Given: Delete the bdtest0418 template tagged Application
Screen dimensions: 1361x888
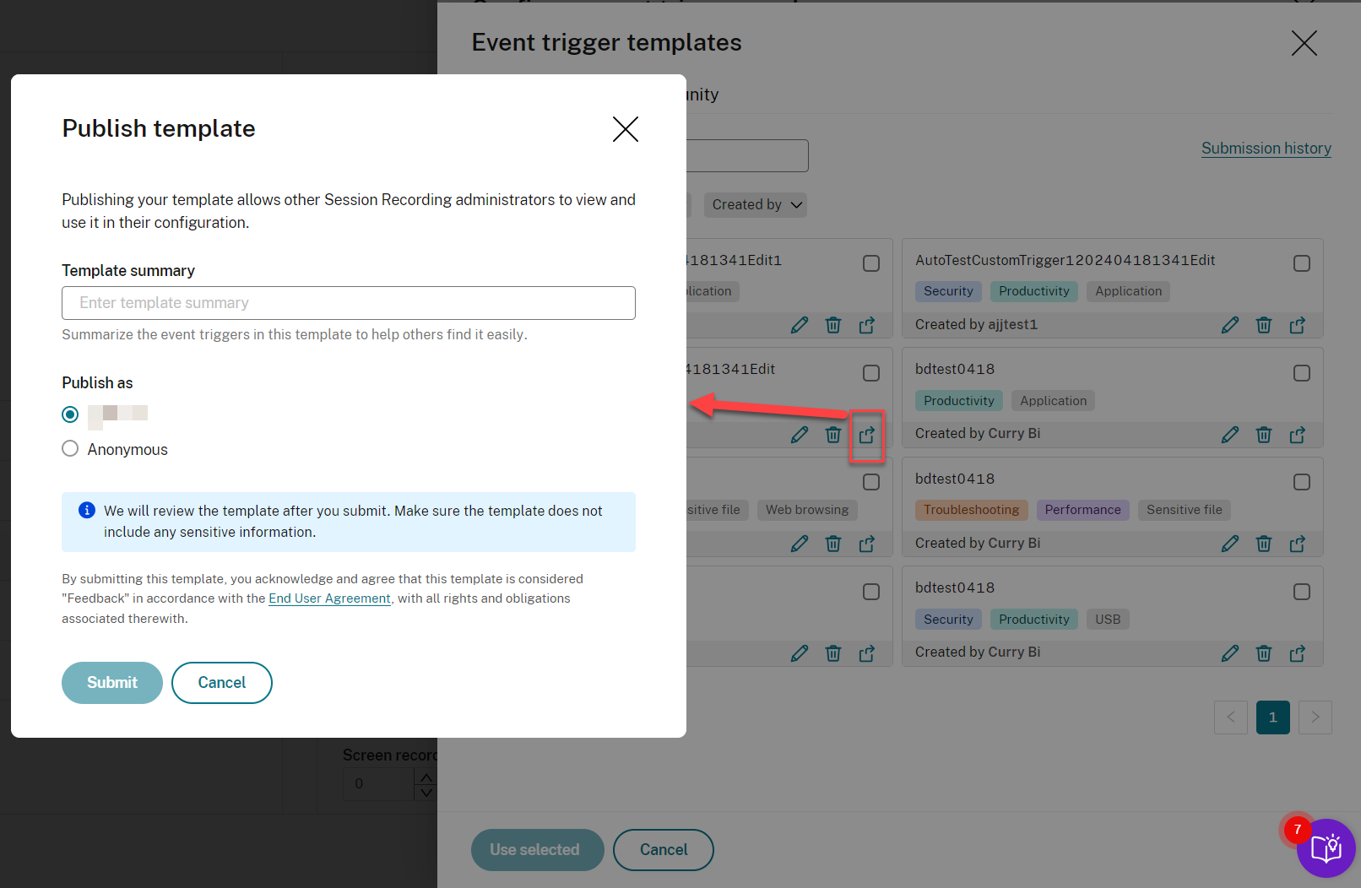Looking at the screenshot, I should click(1264, 435).
